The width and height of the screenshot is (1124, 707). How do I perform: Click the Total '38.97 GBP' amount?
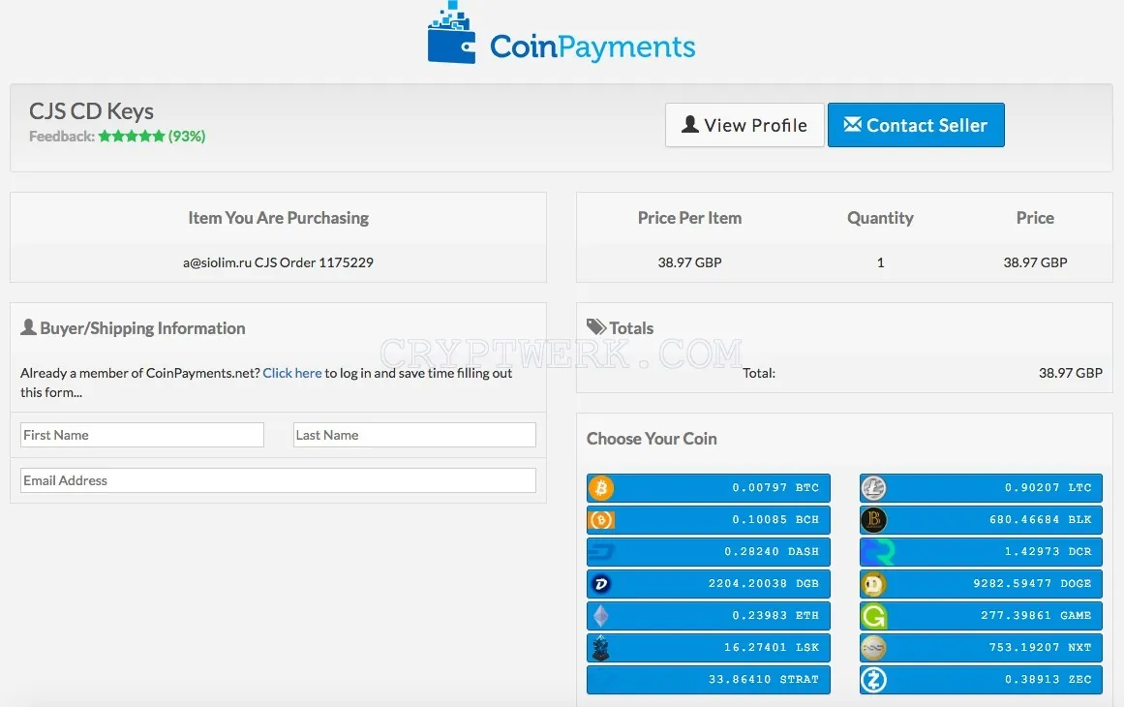point(1070,373)
